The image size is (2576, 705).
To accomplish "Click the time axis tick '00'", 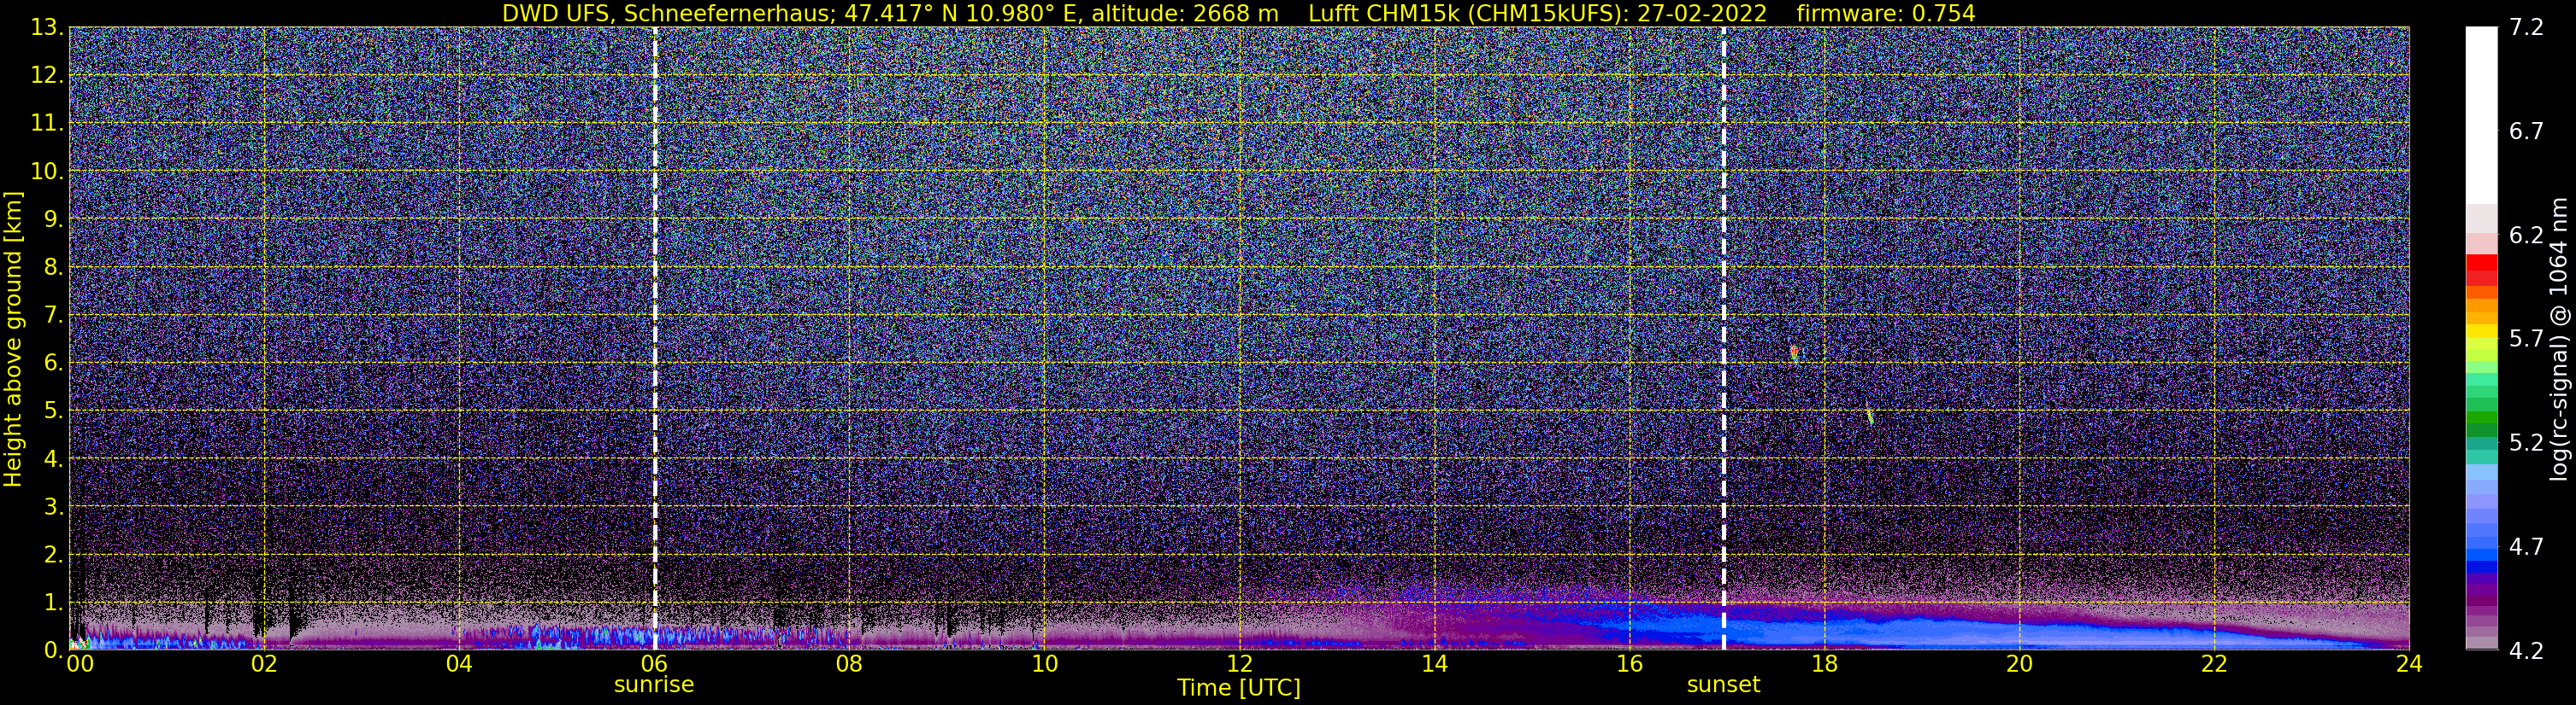I will point(80,665).
